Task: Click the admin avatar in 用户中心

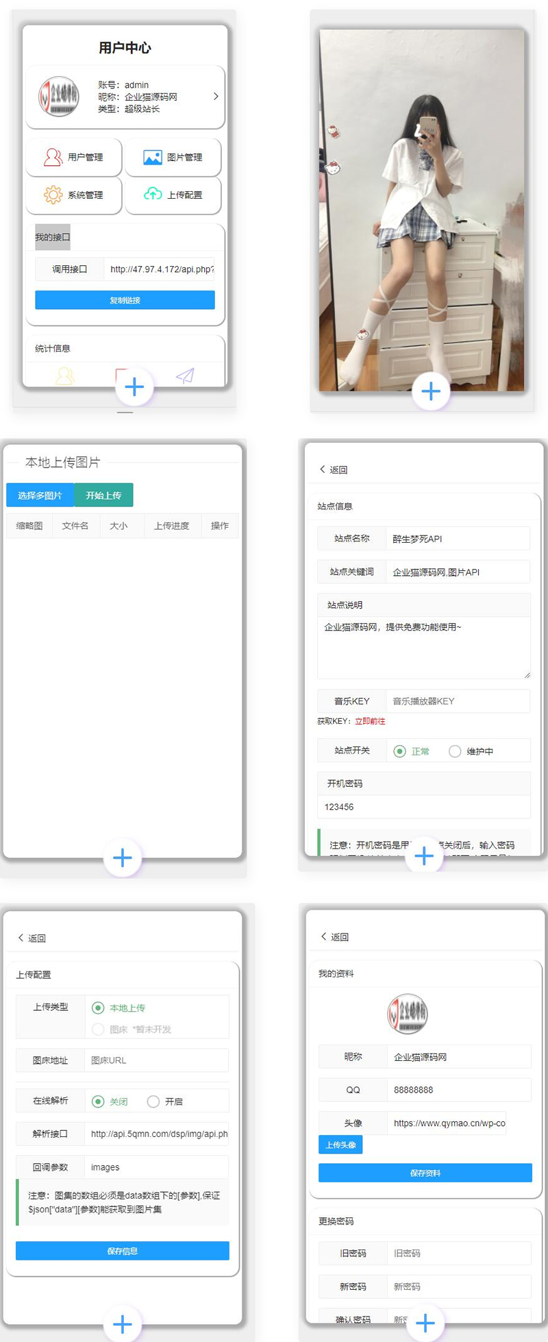Action: (59, 97)
